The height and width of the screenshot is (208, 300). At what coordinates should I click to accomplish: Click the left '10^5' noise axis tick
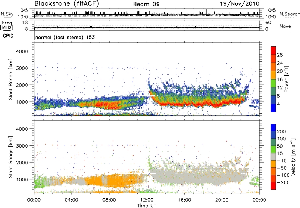click(23, 11)
